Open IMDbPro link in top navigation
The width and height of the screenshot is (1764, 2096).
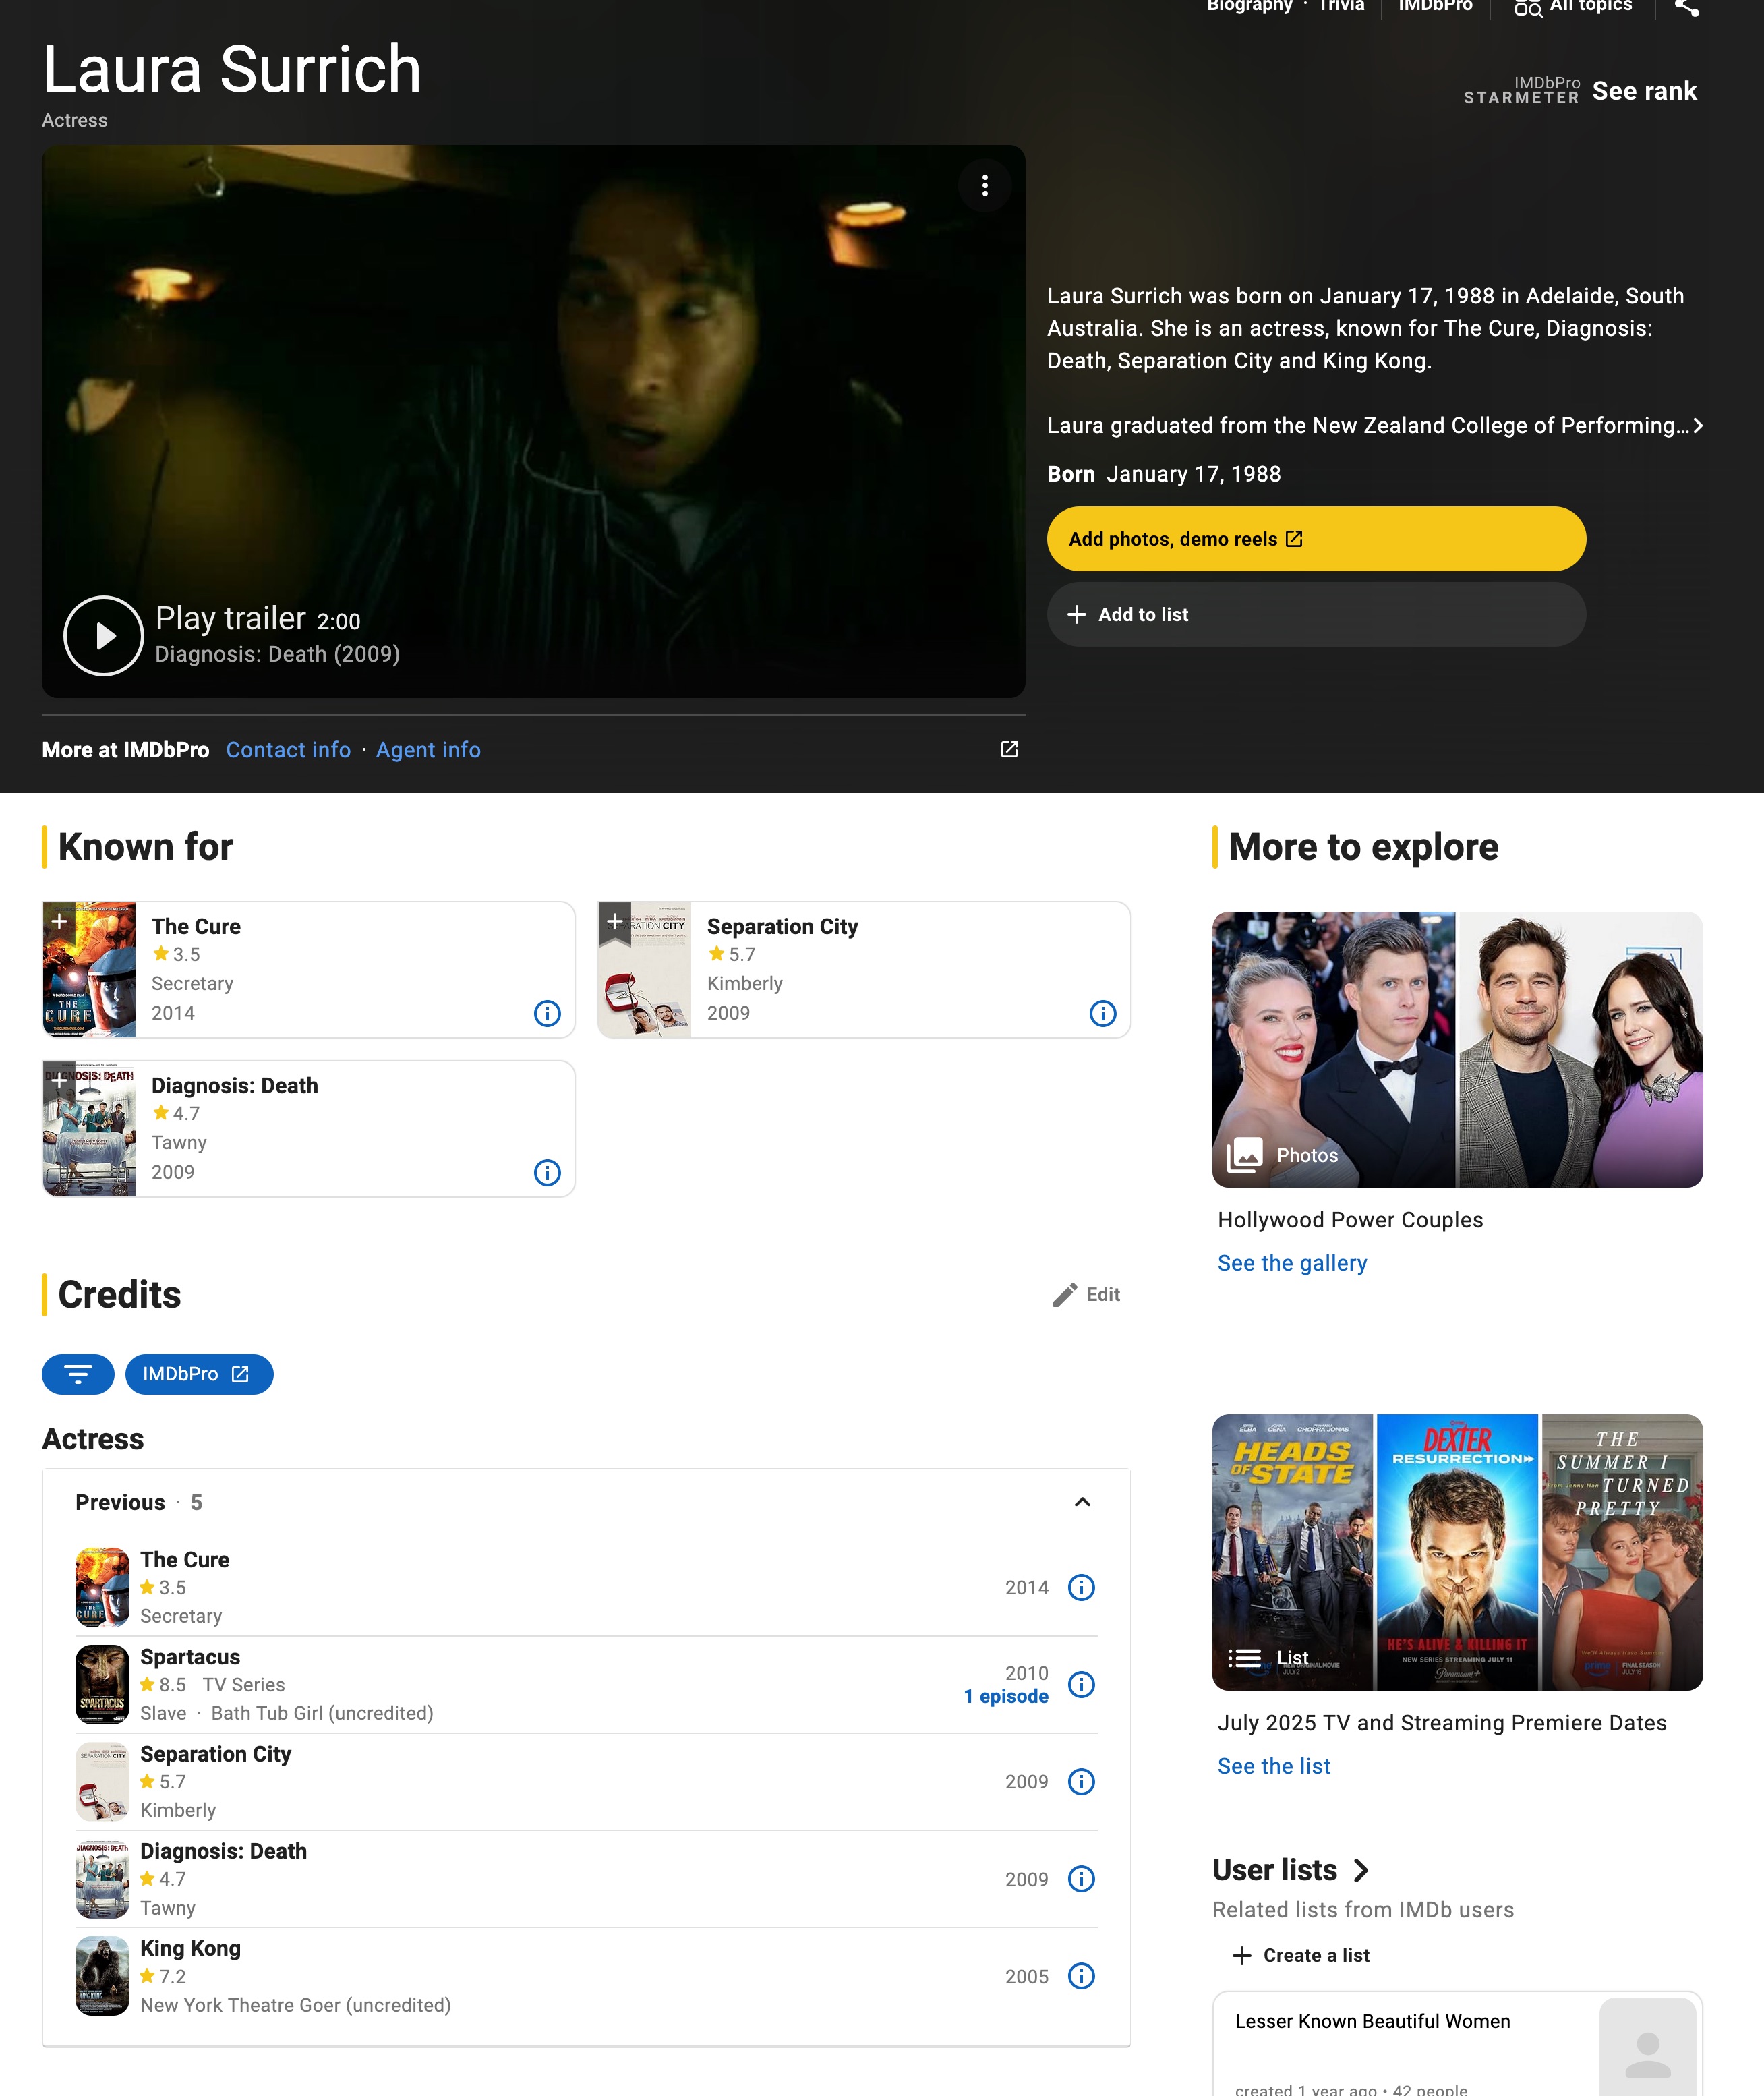click(1435, 6)
